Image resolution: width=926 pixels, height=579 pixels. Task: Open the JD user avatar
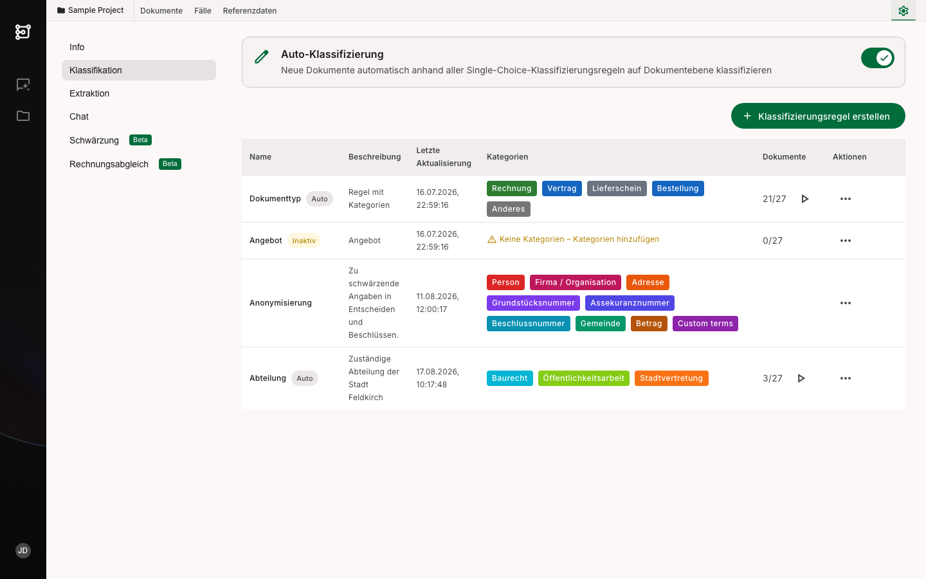(x=23, y=551)
